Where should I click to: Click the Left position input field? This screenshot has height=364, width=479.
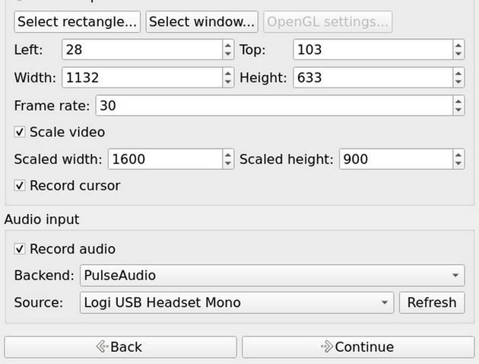[141, 50]
